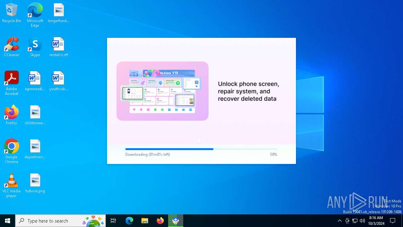This screenshot has width=403, height=227.
Task: Click the Show desktop strip on the taskbar
Action: point(402,221)
